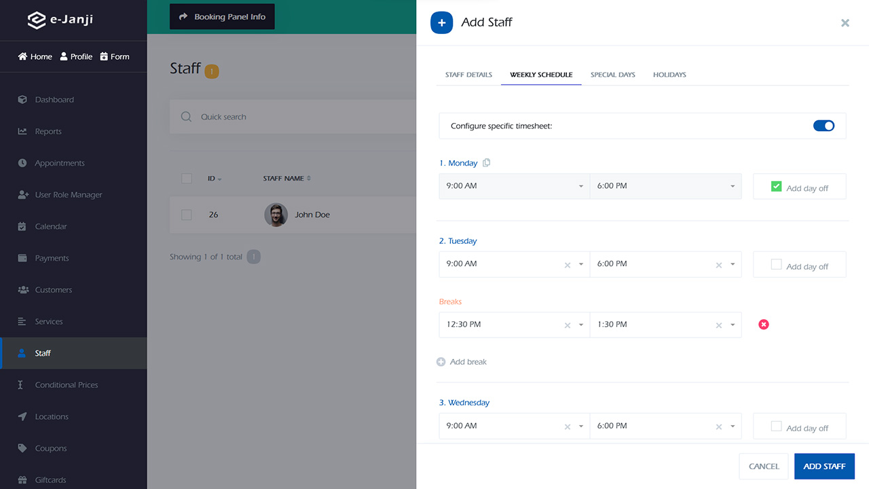Open Booking Panel Info button

(222, 17)
